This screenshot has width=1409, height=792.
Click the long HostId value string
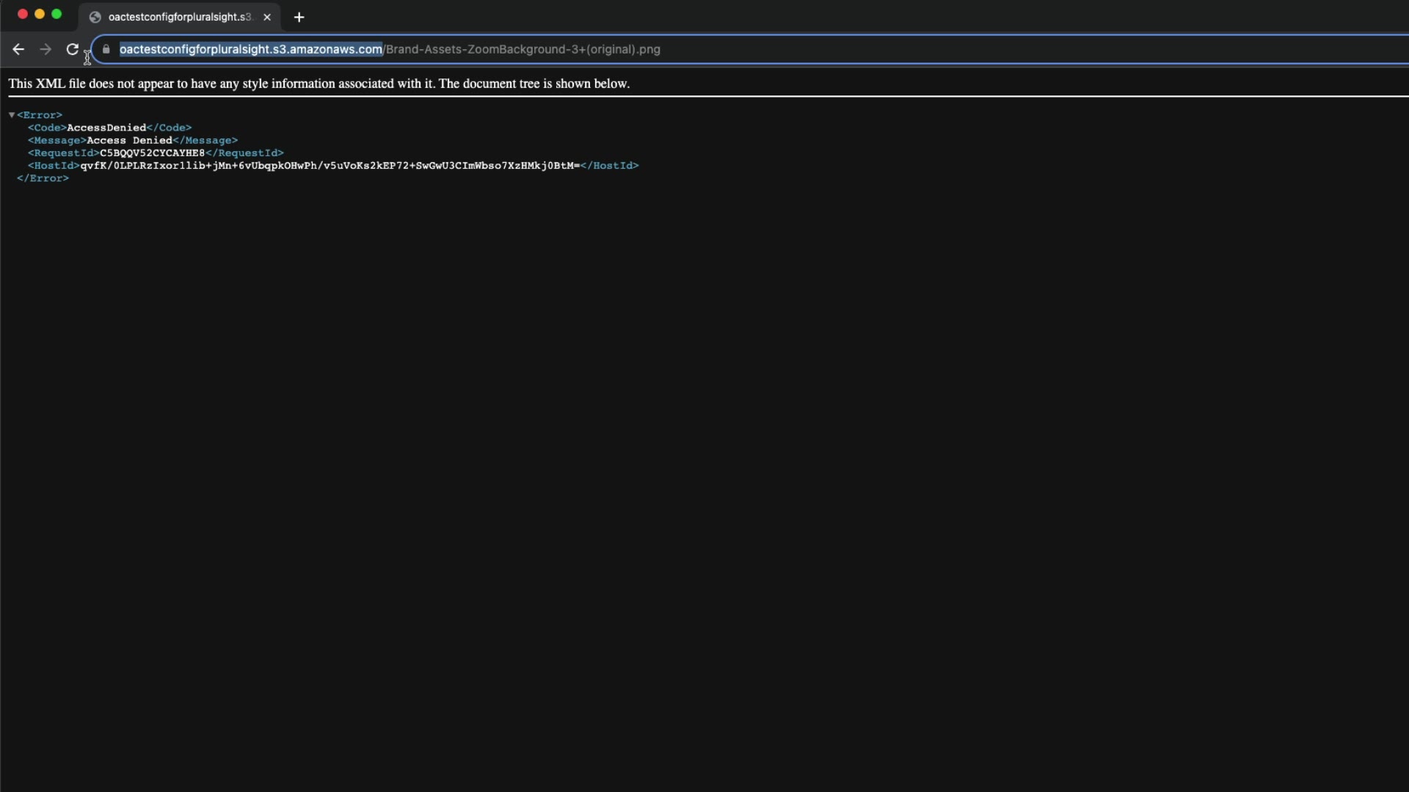point(330,166)
